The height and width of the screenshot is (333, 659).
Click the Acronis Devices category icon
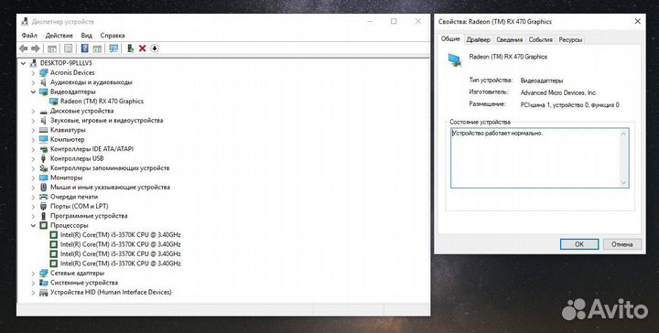point(43,72)
